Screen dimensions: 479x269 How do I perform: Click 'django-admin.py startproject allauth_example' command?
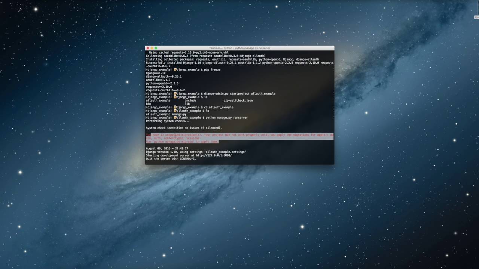[x=239, y=93]
